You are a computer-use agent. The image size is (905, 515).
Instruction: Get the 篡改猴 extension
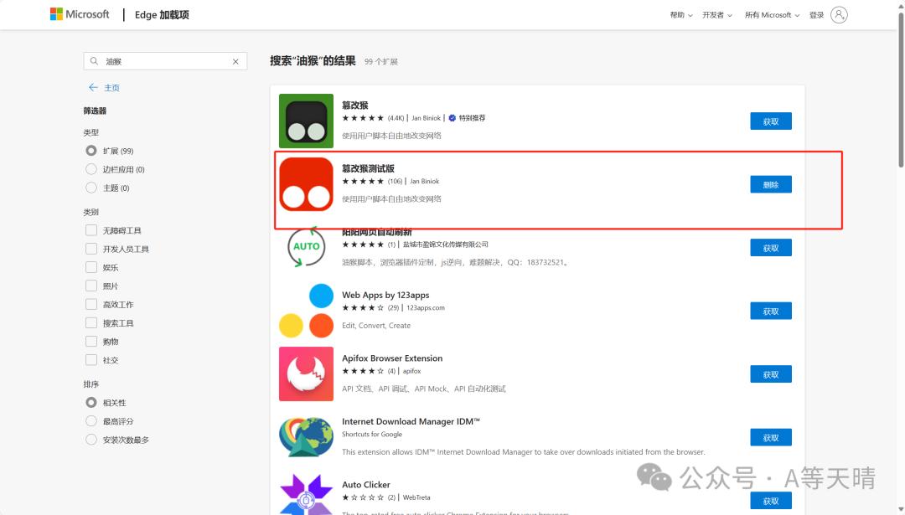click(x=771, y=121)
